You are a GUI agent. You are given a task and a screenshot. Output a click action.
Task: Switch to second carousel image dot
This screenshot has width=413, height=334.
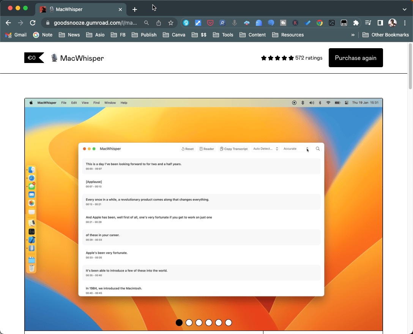point(189,322)
